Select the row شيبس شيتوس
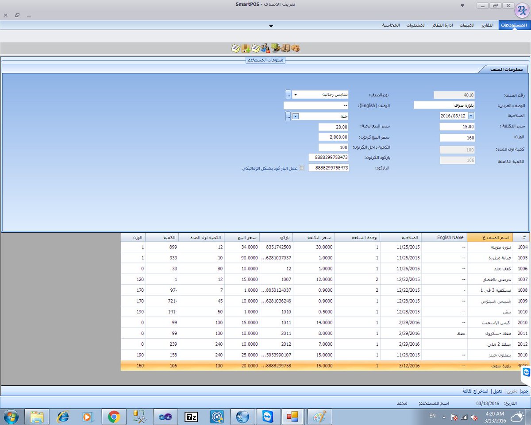Image resolution: width=531 pixels, height=425 pixels. tap(325, 301)
